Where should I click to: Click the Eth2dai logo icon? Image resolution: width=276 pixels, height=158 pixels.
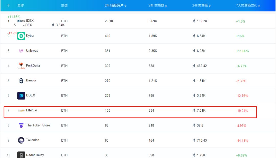click(x=21, y=111)
